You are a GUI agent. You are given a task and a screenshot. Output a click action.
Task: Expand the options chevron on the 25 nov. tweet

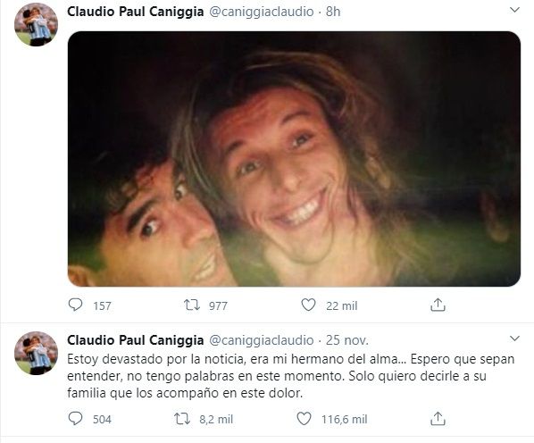tap(514, 339)
